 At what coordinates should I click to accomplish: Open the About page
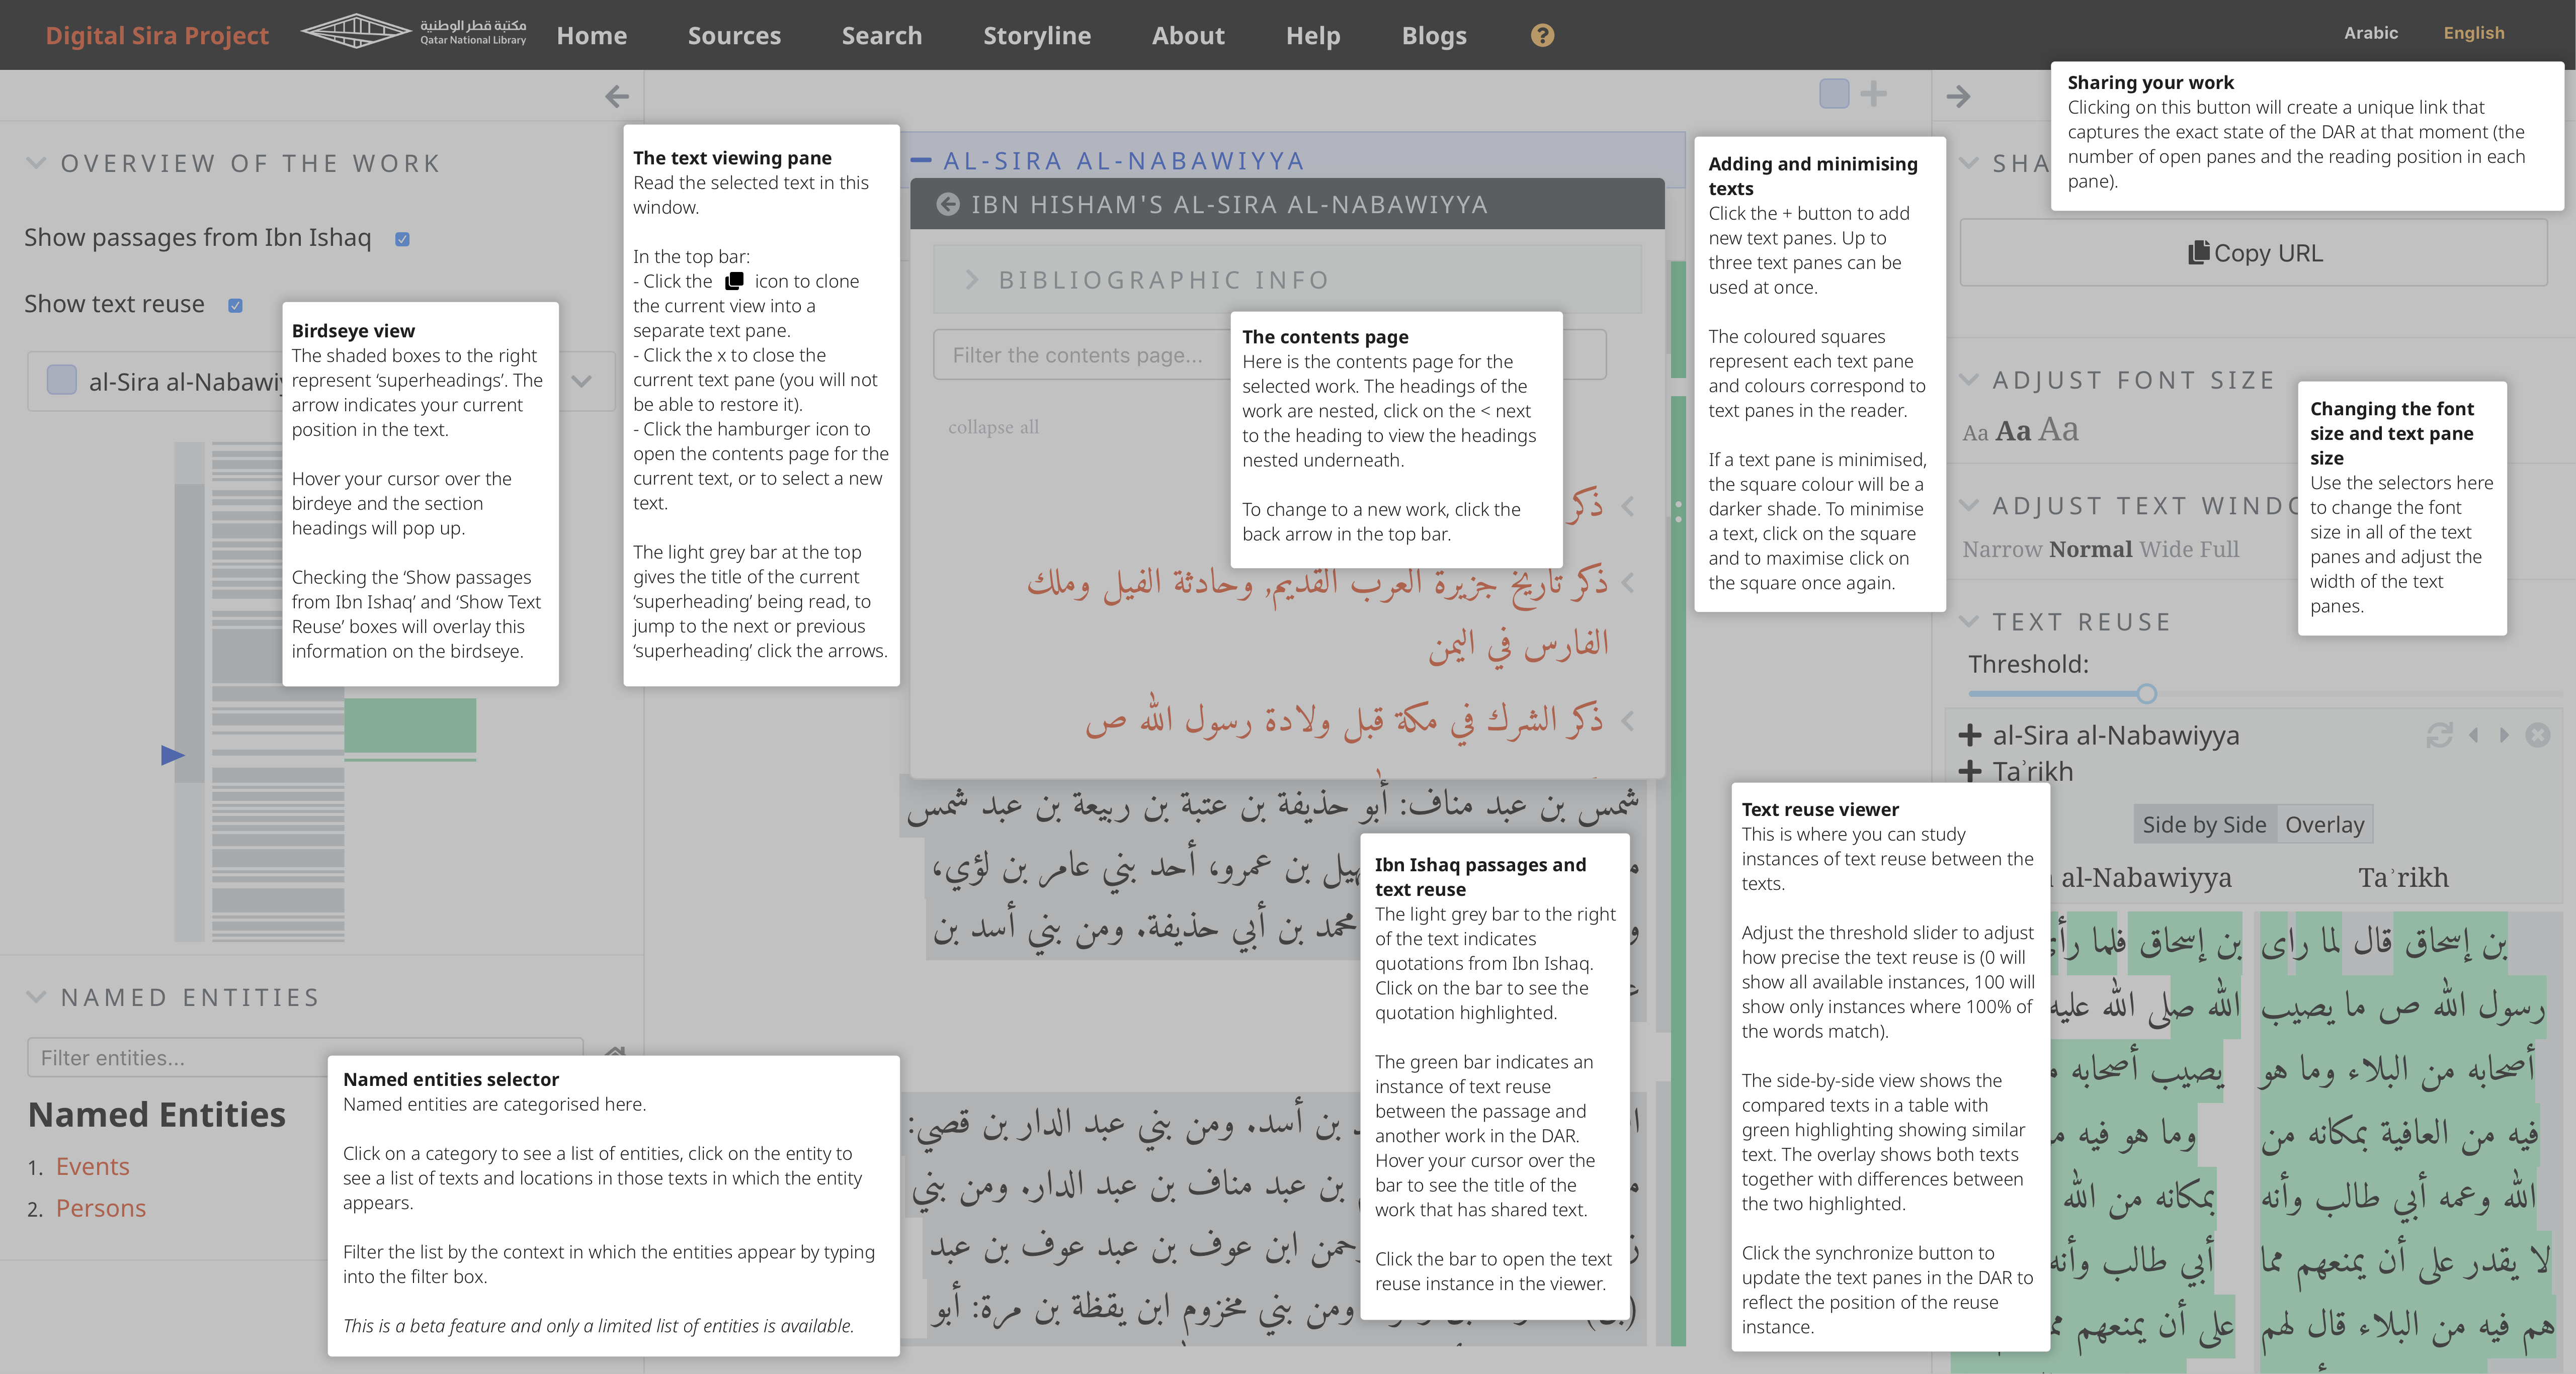[1188, 35]
